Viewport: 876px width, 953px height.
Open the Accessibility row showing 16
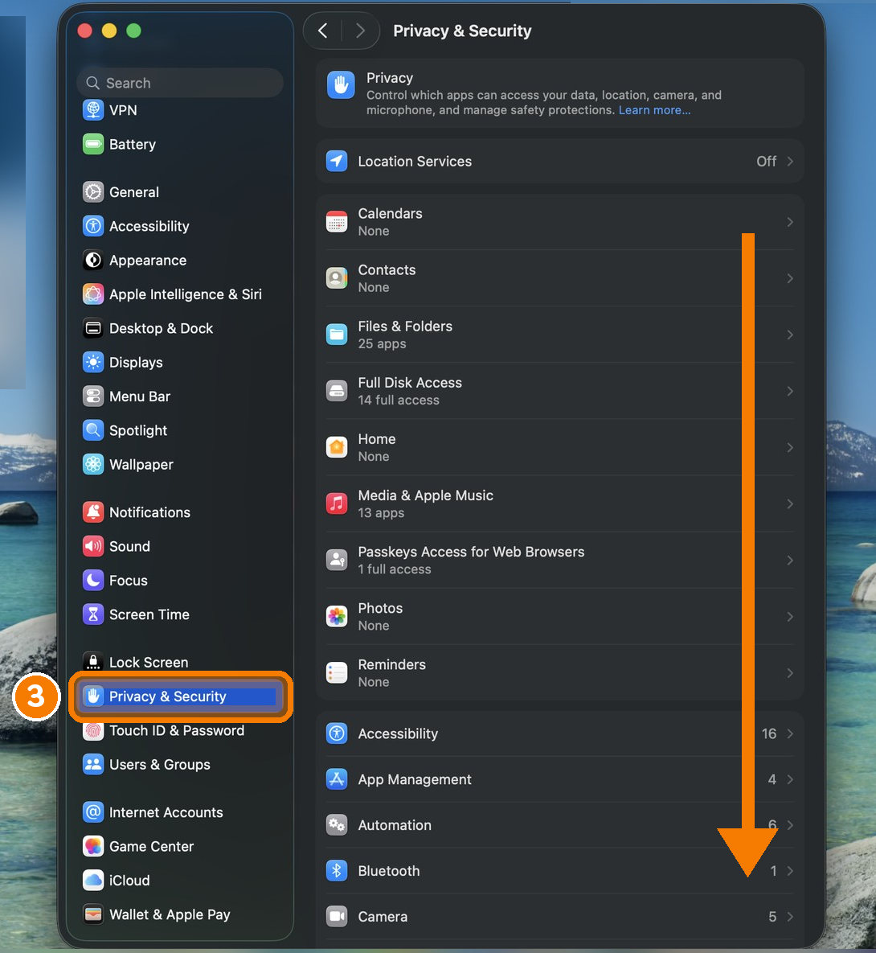pyautogui.click(x=559, y=733)
